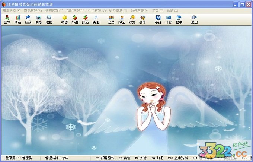Click the 管理店铺：总店 status text

[57, 158]
